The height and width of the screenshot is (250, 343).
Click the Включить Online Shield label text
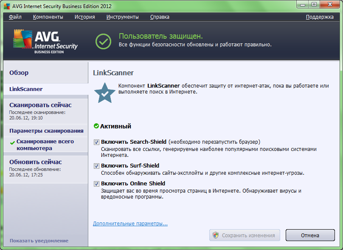click(x=133, y=183)
